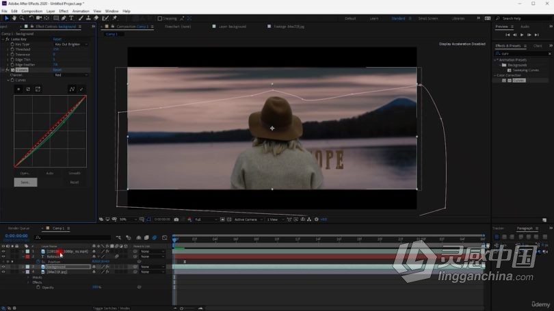
Task: Open the Key Type dropdown Key Out Brighter
Action: [71, 44]
